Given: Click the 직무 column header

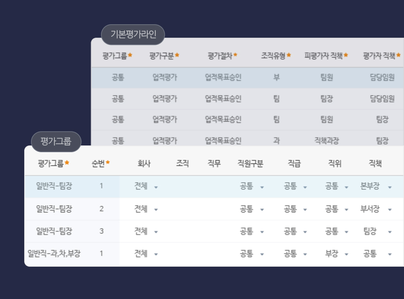Looking at the screenshot, I should click(x=214, y=163).
